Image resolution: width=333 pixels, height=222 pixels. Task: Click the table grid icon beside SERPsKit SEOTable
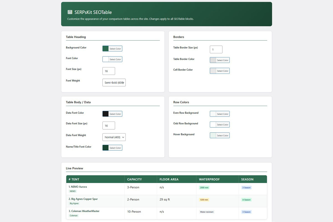(x=69, y=12)
